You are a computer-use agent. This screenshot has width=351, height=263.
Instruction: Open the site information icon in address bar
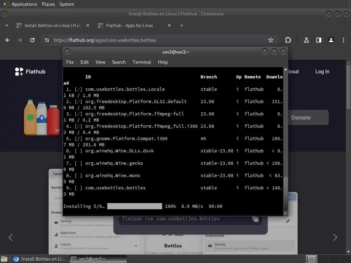(47, 40)
